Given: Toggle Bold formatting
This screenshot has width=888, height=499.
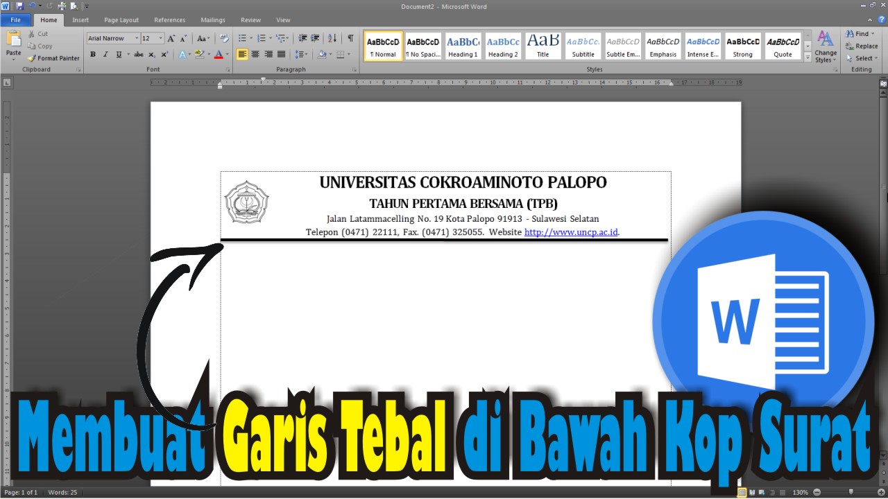Looking at the screenshot, I should tap(93, 54).
